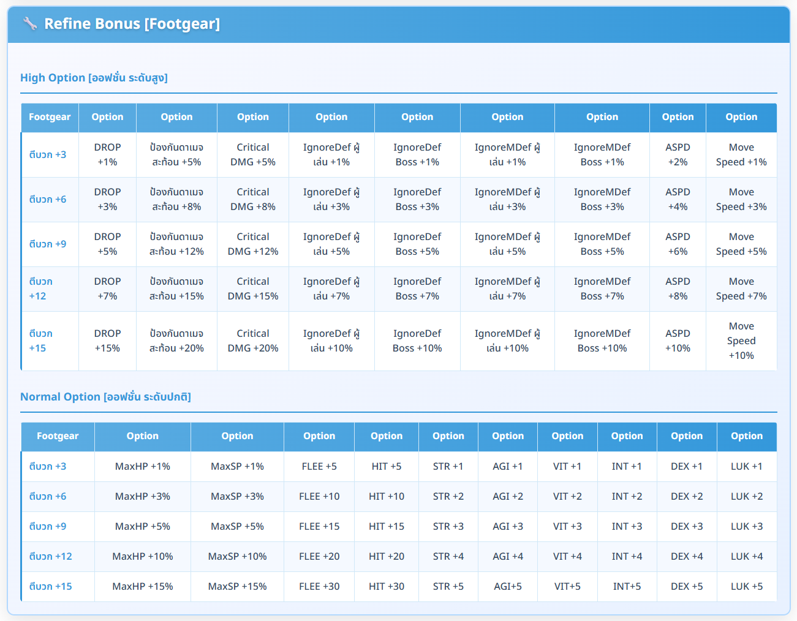
Task: Click the Refine Bonus [Footgear] title
Action: point(132,24)
